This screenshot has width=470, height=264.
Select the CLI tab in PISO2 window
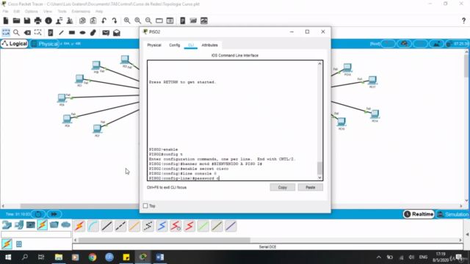click(x=191, y=45)
